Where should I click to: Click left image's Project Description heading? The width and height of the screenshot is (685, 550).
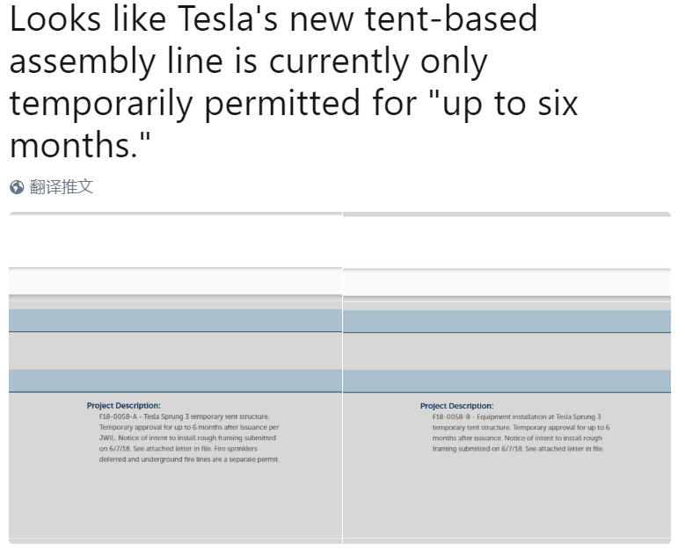(x=124, y=406)
